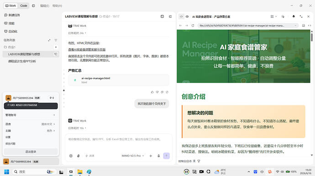Click the 退出登录 logout button

(x=31, y=151)
